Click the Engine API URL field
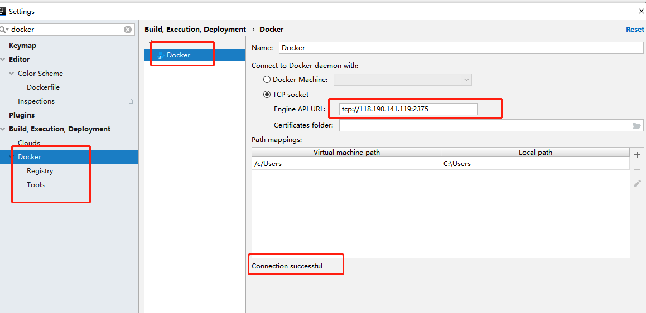 coord(408,109)
